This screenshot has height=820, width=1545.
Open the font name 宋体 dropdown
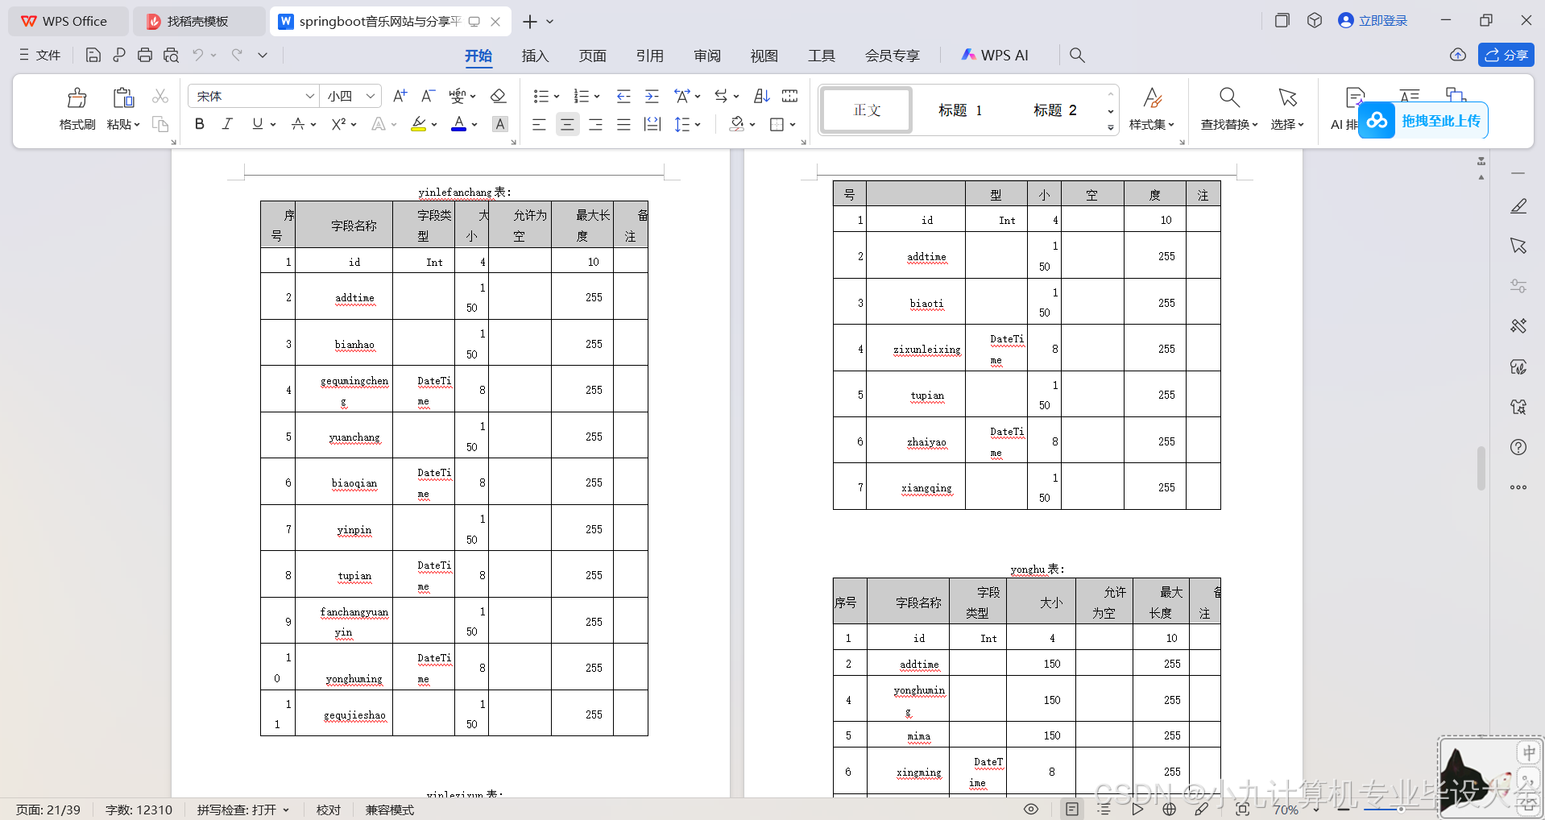(309, 97)
